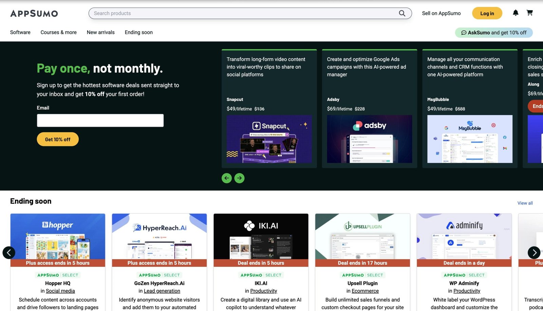Click AppSumo Select badge on IKI.AI
This screenshot has width=543, height=311.
(261, 275)
